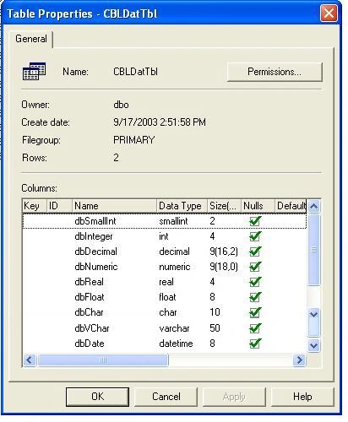Click the bottom scroll down arrow of columns list

tap(313, 345)
